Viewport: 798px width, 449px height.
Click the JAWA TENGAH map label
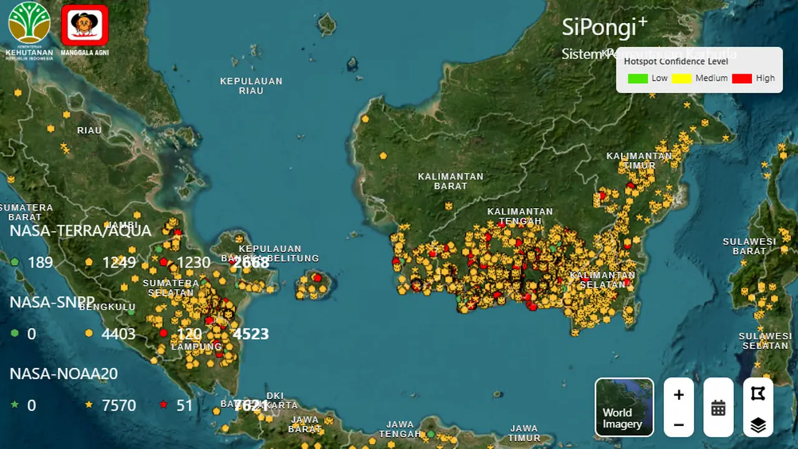(400, 429)
